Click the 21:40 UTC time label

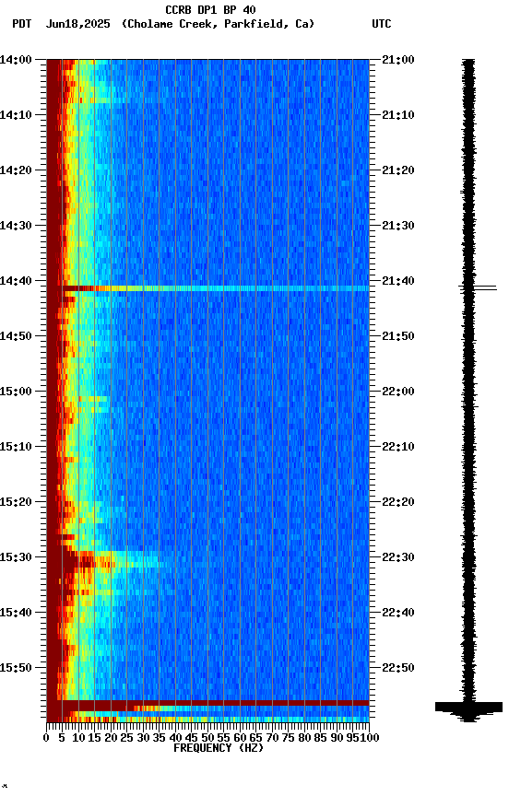tap(398, 281)
